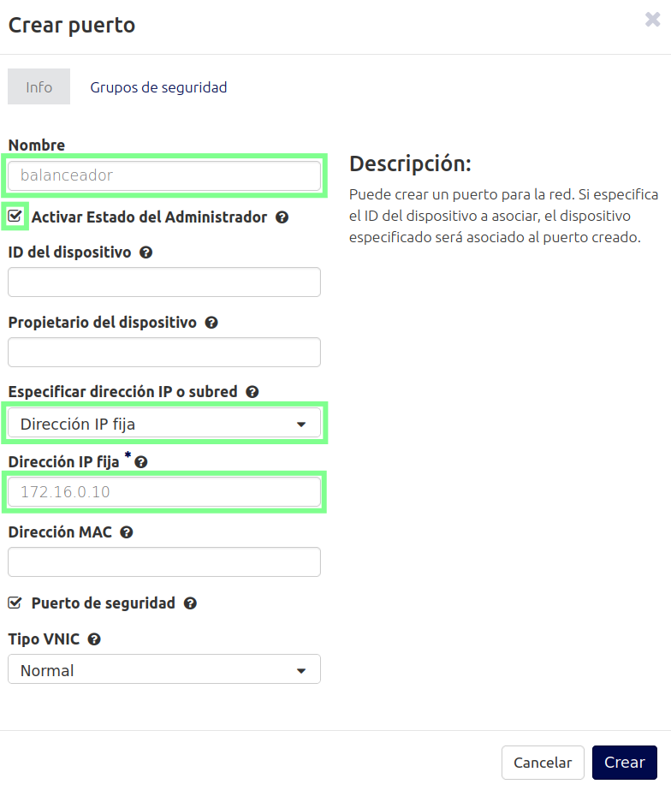This screenshot has width=671, height=790.
Task: Disable the Puerto de seguridad checkbox
Action: point(15,602)
